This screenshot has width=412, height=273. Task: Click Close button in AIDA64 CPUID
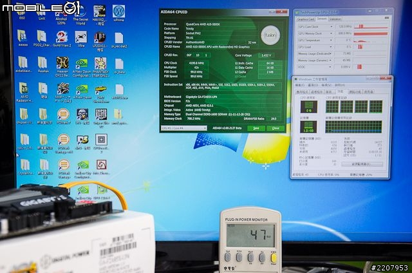click(276, 128)
